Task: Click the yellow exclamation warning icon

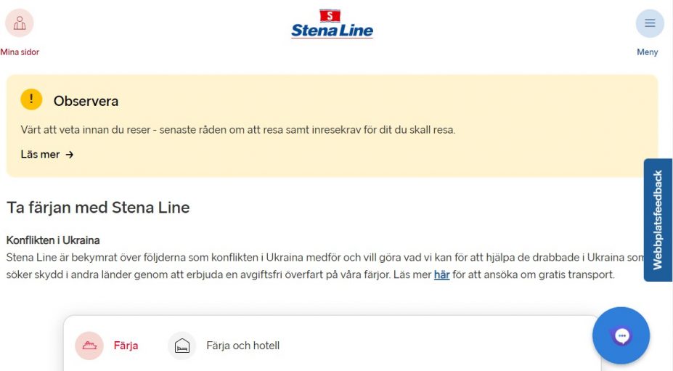Action: [x=31, y=99]
